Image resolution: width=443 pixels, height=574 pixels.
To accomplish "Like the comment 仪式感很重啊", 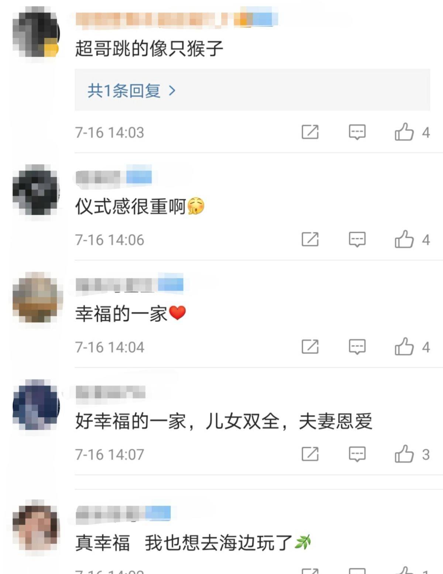I will [x=404, y=240].
